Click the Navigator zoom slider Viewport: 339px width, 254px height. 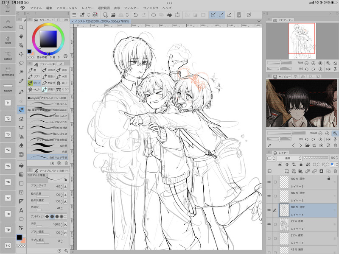point(279,63)
